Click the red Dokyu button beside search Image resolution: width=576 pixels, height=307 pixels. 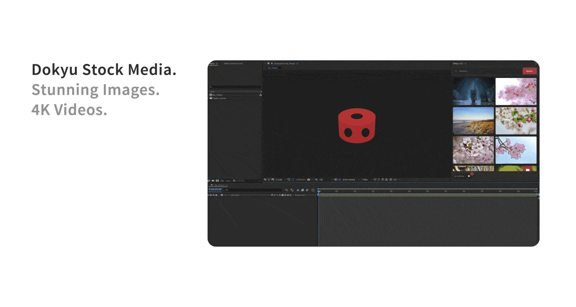coord(529,71)
